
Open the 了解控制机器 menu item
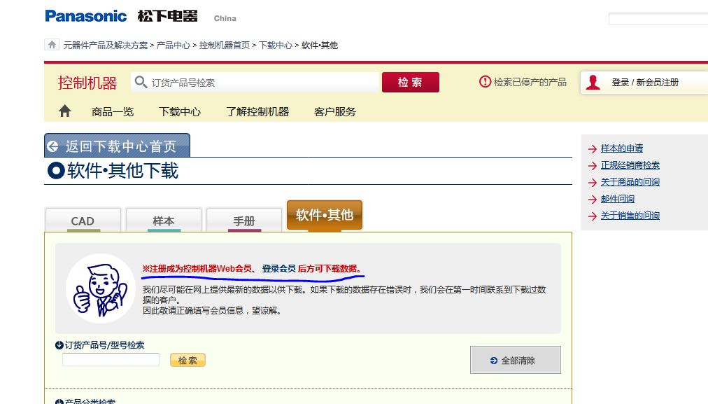point(257,111)
